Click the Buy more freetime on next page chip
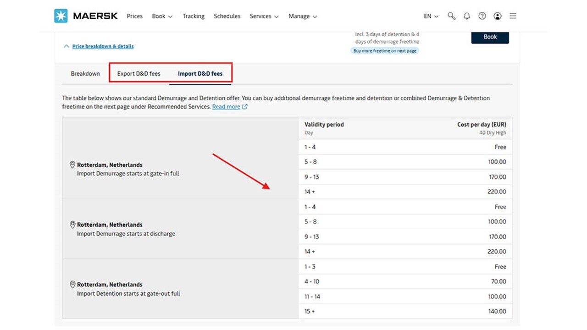The height and width of the screenshot is (330, 587). click(385, 50)
